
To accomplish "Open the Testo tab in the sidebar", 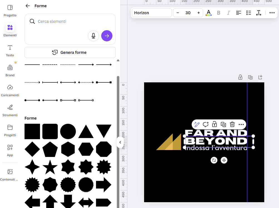I will pyautogui.click(x=10, y=50).
